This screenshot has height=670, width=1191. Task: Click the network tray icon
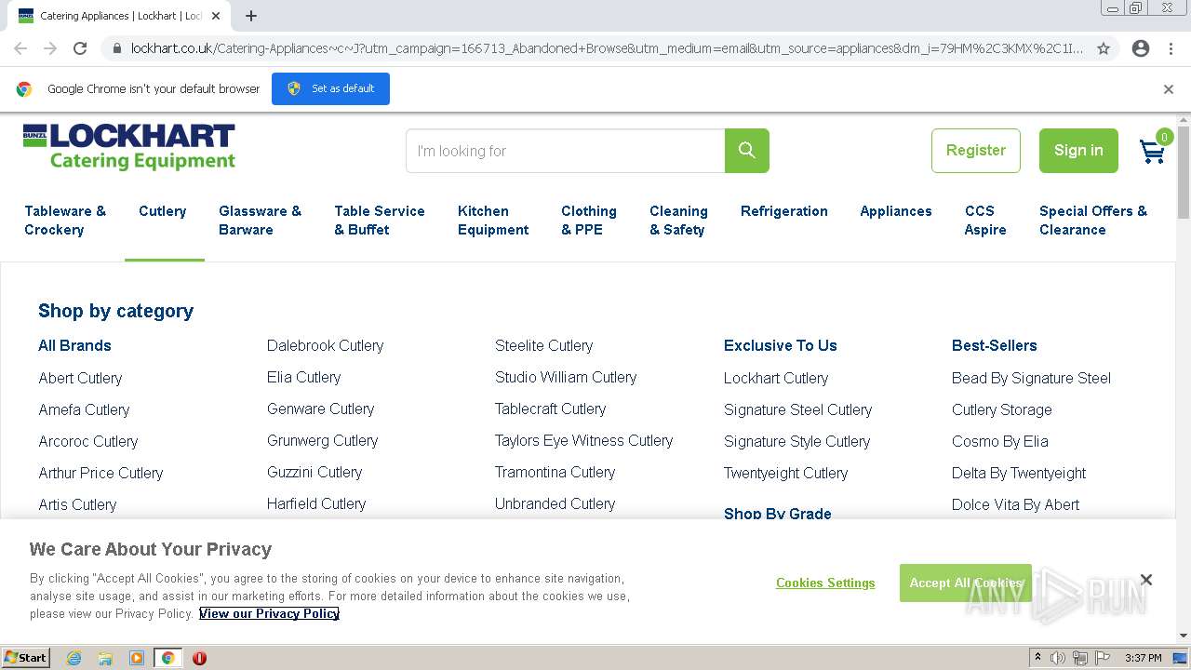(1080, 658)
